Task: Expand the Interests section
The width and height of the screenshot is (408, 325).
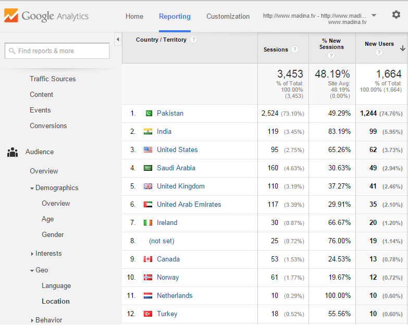Action: [x=32, y=254]
